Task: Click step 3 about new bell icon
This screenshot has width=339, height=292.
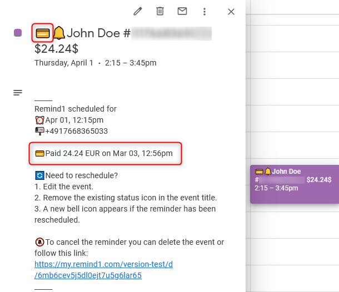Action: point(125,214)
